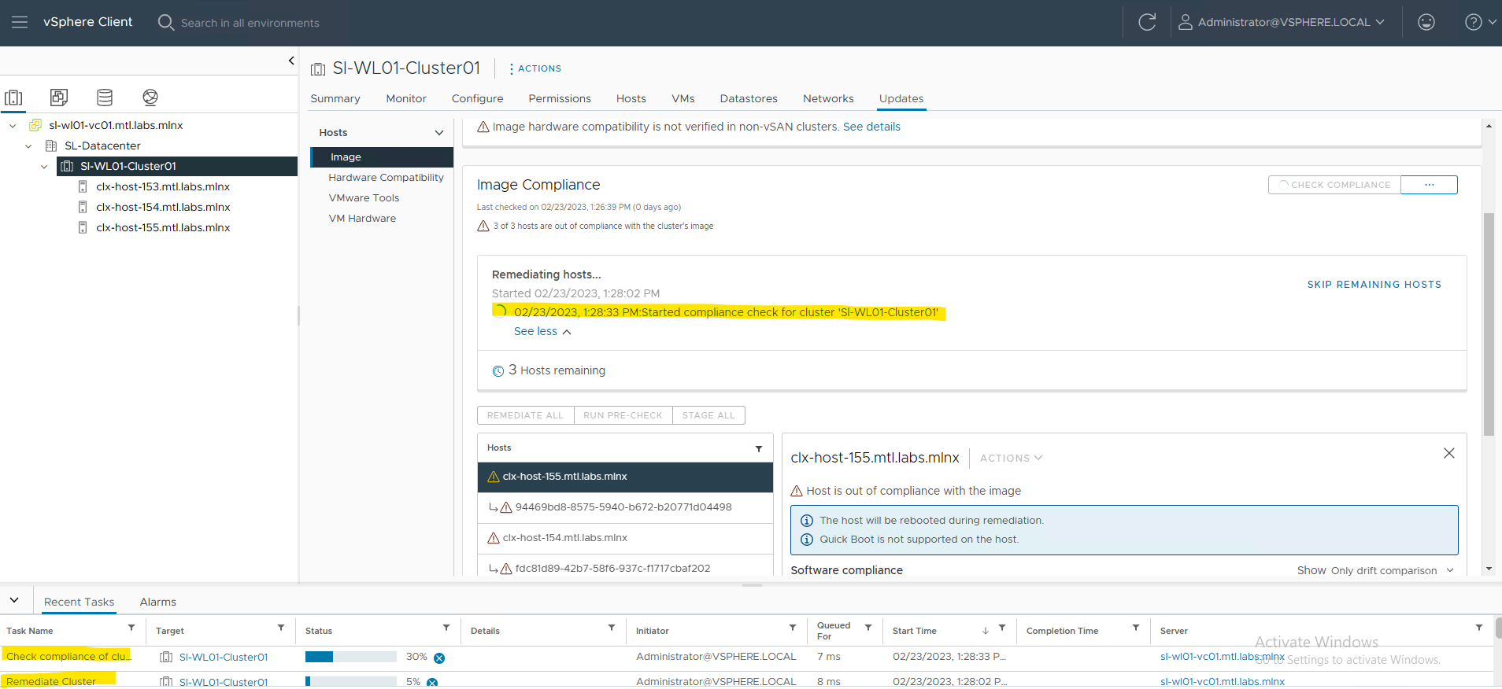Open the Image Compliance ellipsis menu

(1429, 185)
